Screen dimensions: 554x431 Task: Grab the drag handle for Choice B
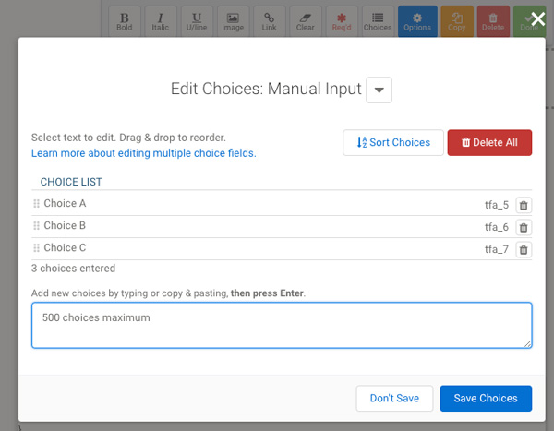(36, 226)
